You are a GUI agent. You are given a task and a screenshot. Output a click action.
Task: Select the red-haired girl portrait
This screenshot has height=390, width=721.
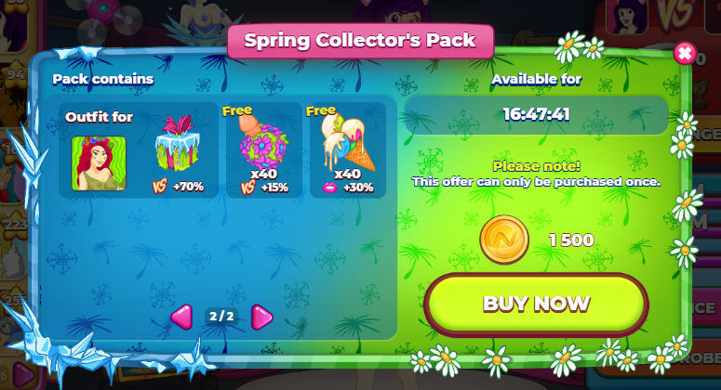pyautogui.click(x=99, y=162)
